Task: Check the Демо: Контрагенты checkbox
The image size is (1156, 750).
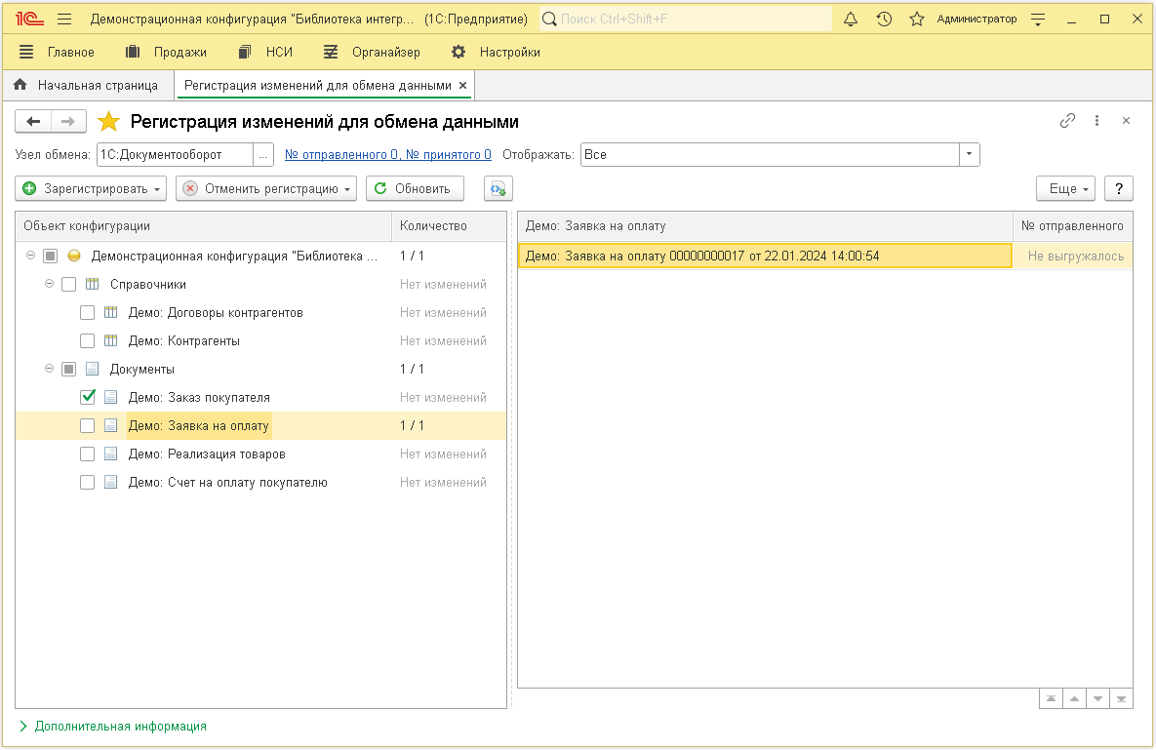Action: pos(88,340)
